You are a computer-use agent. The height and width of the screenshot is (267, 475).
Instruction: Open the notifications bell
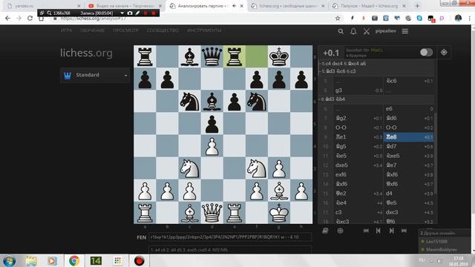pyautogui.click(x=353, y=31)
